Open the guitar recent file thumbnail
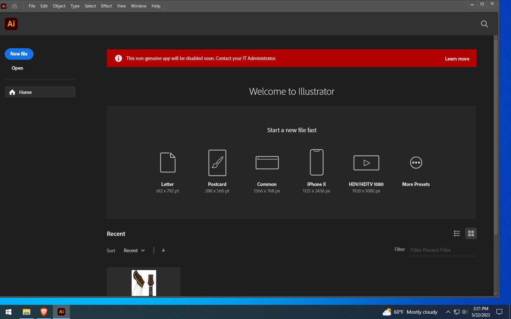The height and width of the screenshot is (319, 511). pyautogui.click(x=144, y=282)
